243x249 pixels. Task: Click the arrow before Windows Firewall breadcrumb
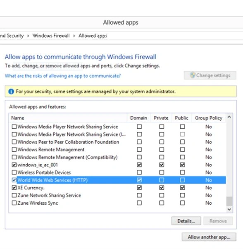click(x=28, y=36)
